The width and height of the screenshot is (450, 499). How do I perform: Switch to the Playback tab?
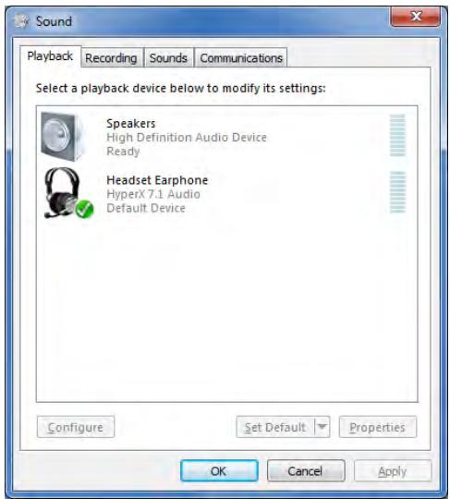pos(50,56)
